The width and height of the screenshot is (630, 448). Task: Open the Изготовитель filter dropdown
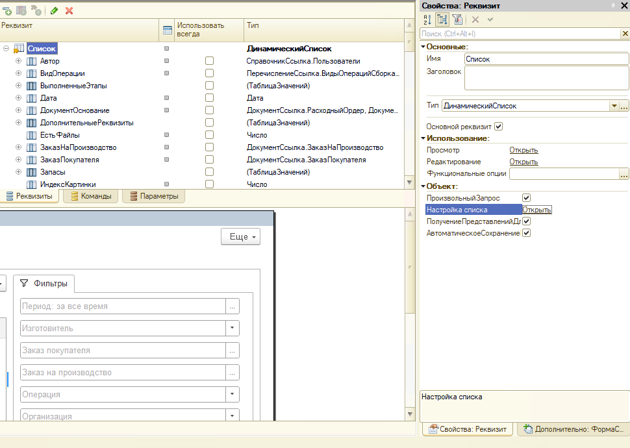point(233,329)
